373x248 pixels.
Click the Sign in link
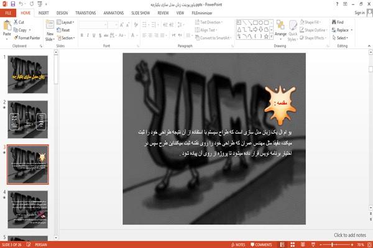coord(359,13)
